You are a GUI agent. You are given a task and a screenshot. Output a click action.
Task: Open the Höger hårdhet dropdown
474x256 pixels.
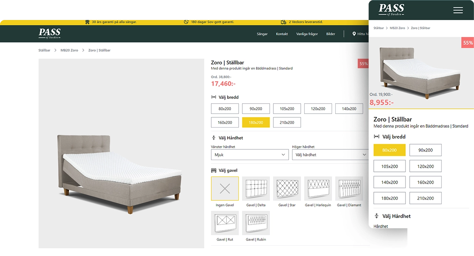click(x=330, y=155)
